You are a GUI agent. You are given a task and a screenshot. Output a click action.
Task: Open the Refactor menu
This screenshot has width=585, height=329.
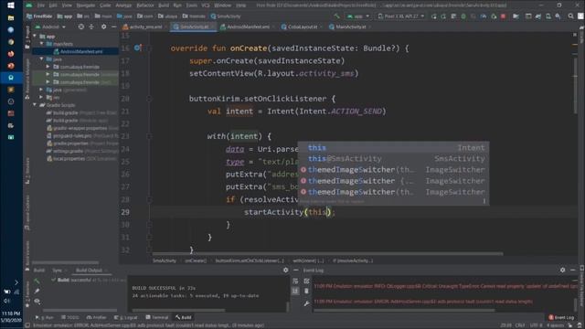pos(145,5)
